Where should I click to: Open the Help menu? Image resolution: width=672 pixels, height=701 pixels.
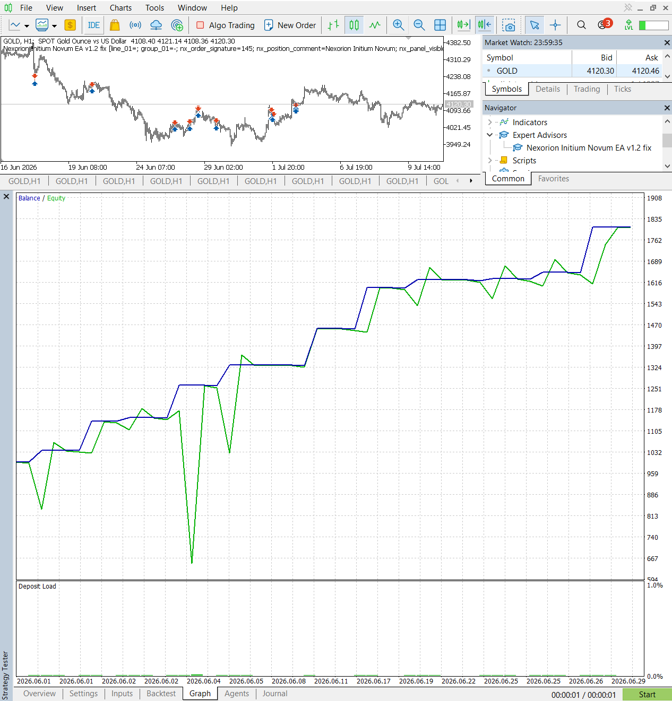click(x=229, y=8)
